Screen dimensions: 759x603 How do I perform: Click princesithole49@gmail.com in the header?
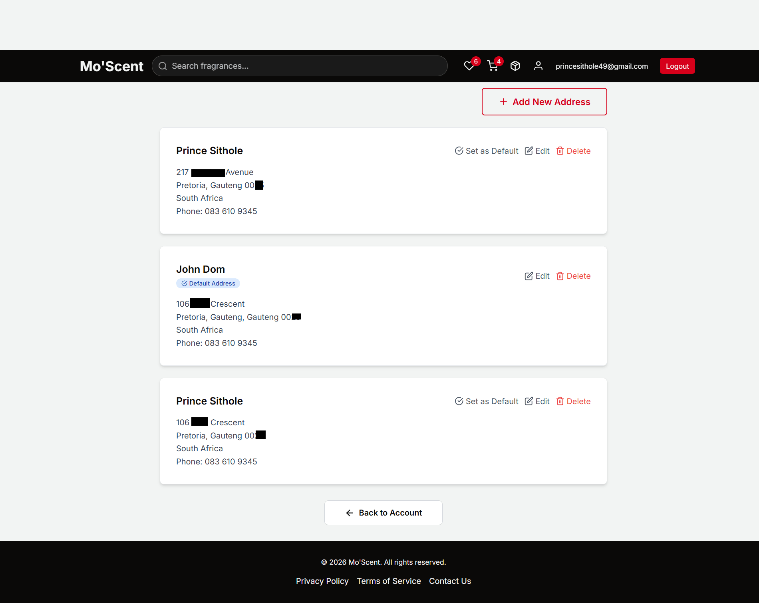(x=602, y=66)
